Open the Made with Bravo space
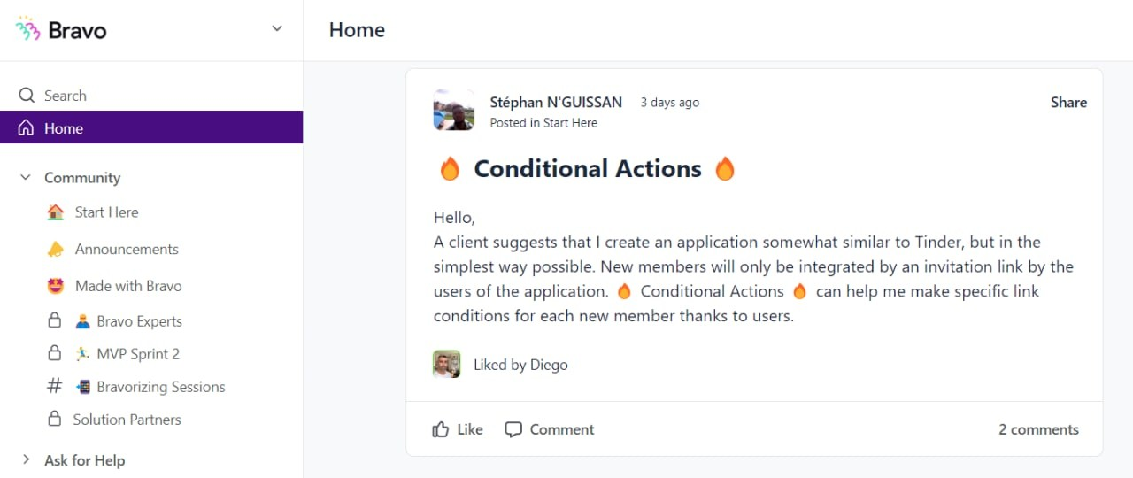The height and width of the screenshot is (478, 1133). click(128, 286)
